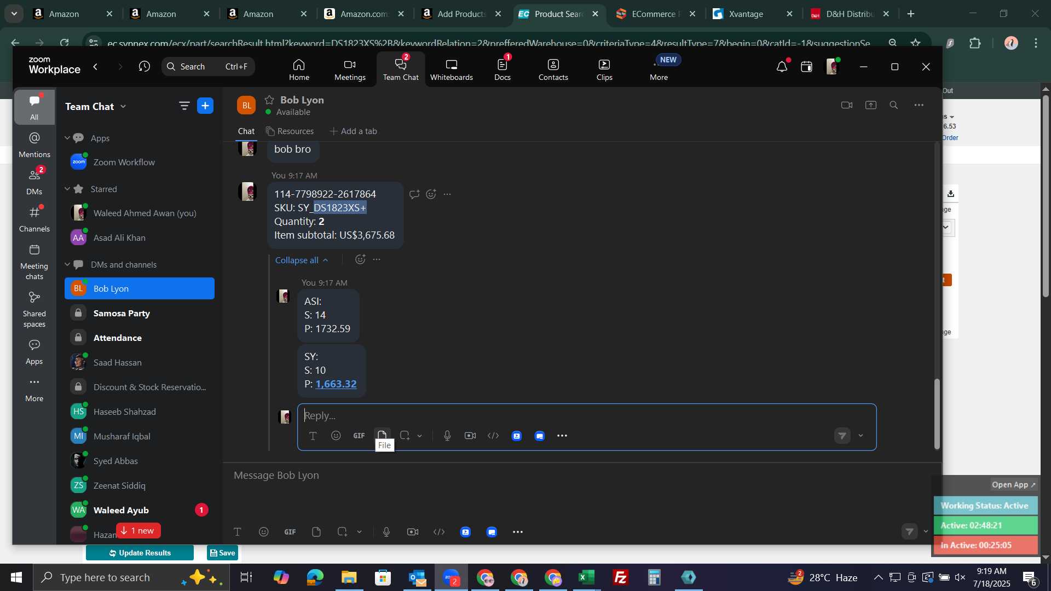The width and height of the screenshot is (1051, 591).
Task: Open emoji picker in reply toolbar
Action: click(336, 436)
